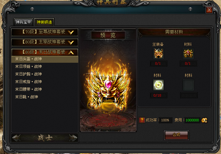The width and height of the screenshot is (221, 154).
Task: Click the main equipment helmet icon
Action: [x=158, y=54]
